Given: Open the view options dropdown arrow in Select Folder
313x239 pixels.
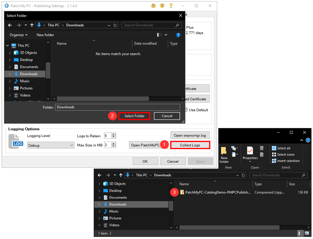Looking at the screenshot, I should (166, 35).
